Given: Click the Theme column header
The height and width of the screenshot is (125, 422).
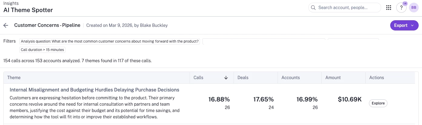Looking at the screenshot, I should coord(14,78).
